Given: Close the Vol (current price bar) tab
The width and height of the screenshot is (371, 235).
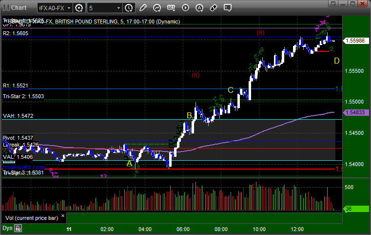Looking at the screenshot, I should pos(63,216).
